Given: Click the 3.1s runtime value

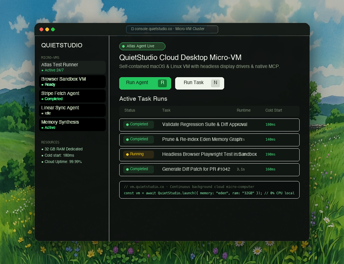Looking at the screenshot, I should point(241,169).
